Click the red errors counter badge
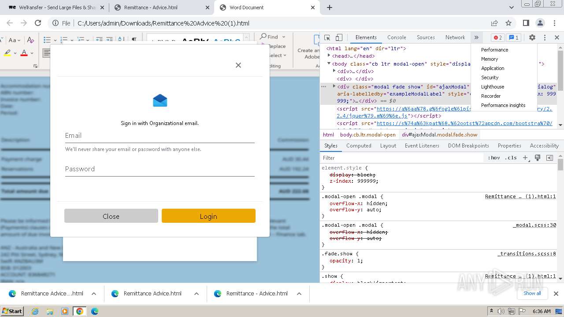The image size is (564, 317). coord(498,37)
